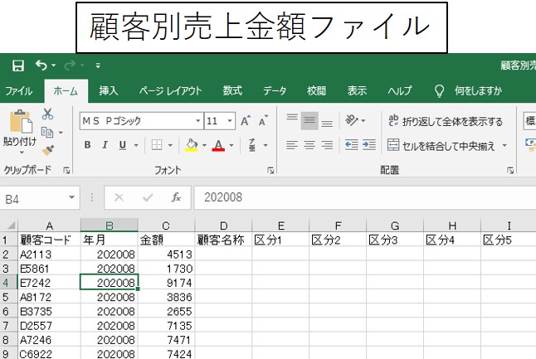
Task: Toggle italic formatting
Action: pyautogui.click(x=105, y=145)
